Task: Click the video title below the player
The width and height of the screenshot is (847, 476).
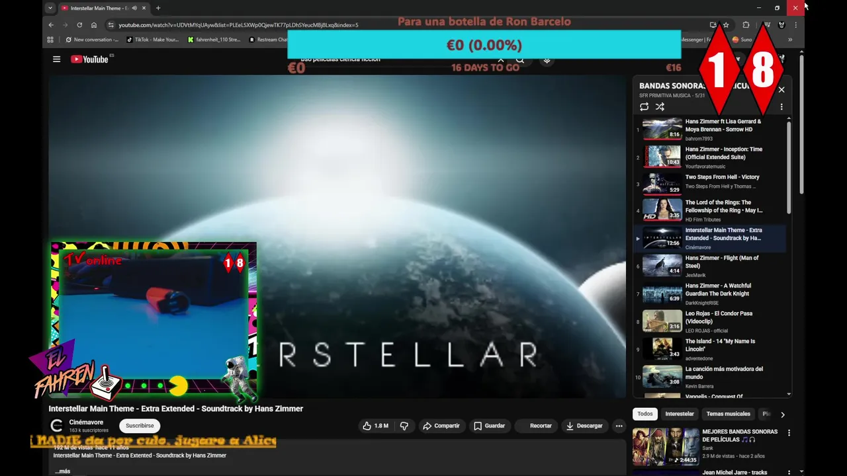Action: (x=176, y=409)
